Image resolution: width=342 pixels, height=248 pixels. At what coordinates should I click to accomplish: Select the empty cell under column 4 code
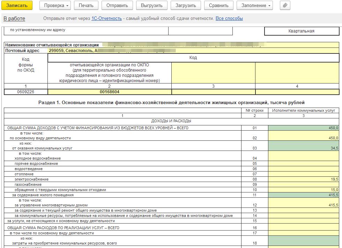[x=297, y=92]
